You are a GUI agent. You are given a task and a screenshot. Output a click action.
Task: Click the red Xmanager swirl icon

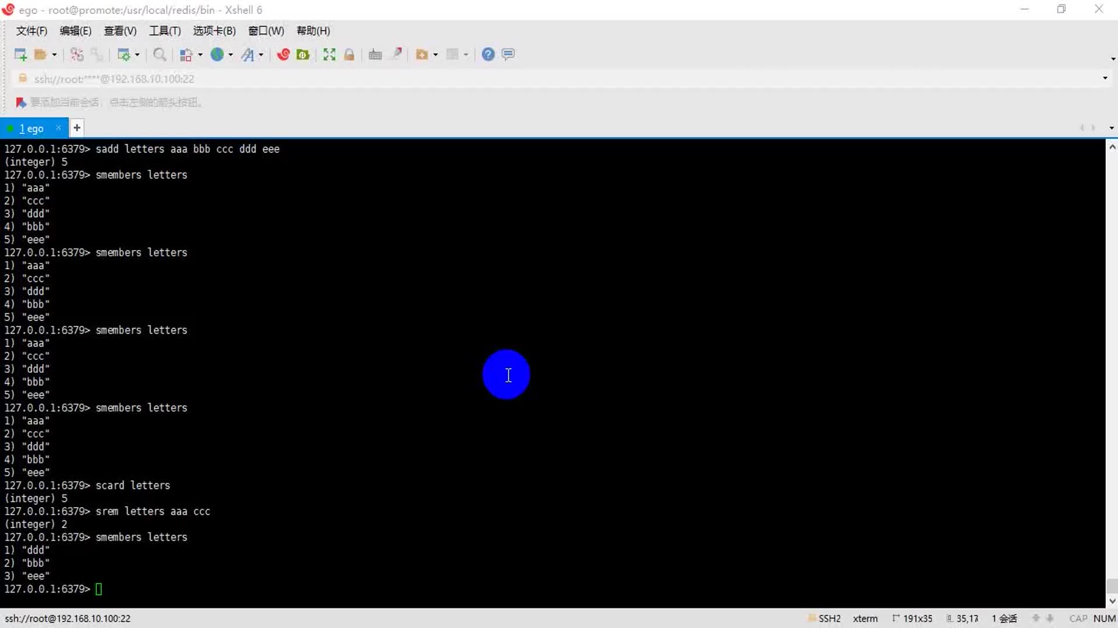pos(284,55)
